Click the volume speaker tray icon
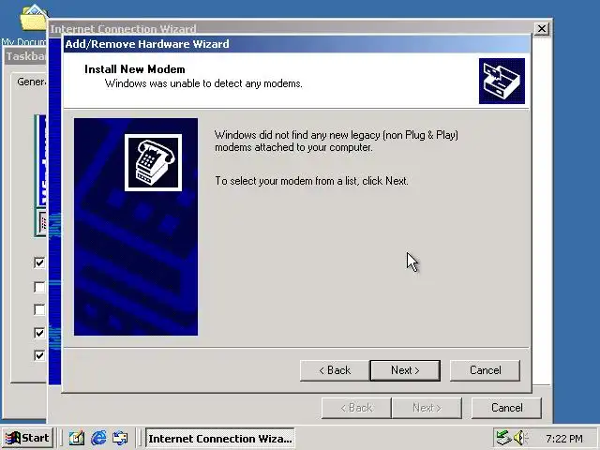 [x=520, y=438]
